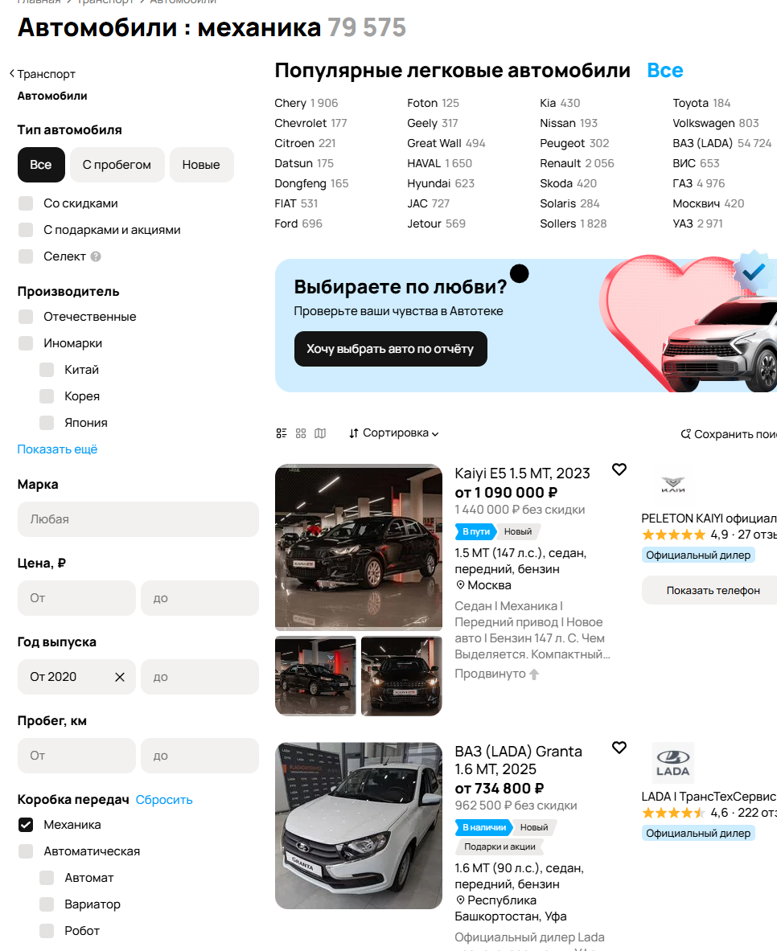
Task: Switch to list view icon
Action: [x=281, y=433]
